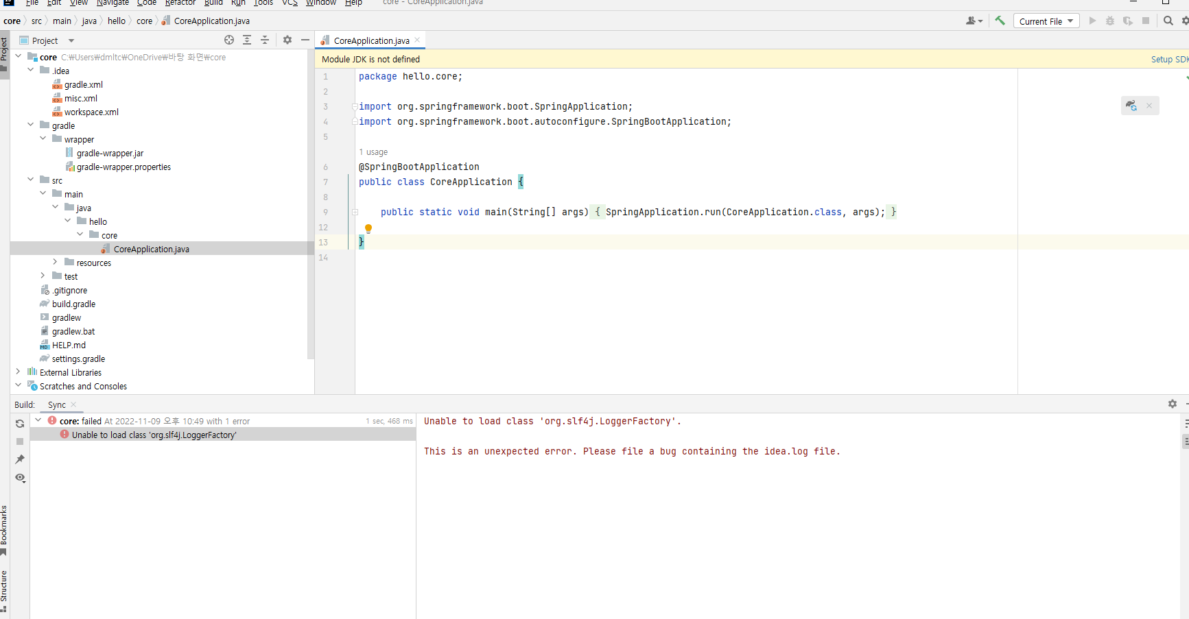Open the Bookmarks side tool window
The width and height of the screenshot is (1189, 619).
[x=4, y=530]
